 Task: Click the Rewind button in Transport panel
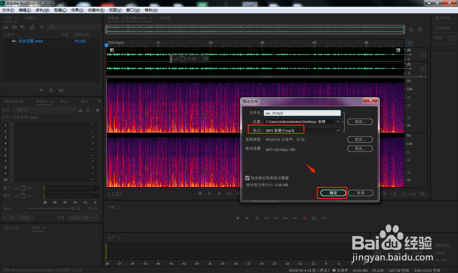click(276, 218)
